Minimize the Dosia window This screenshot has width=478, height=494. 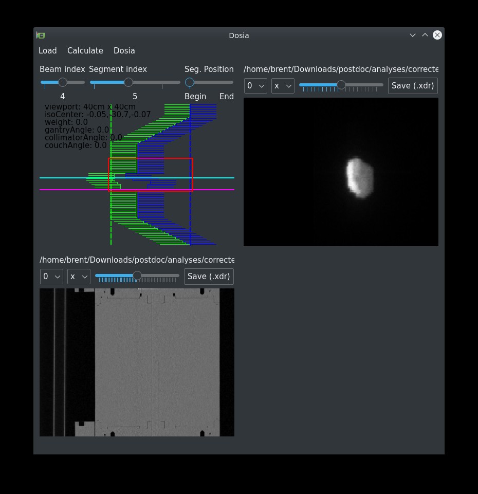[x=412, y=35]
